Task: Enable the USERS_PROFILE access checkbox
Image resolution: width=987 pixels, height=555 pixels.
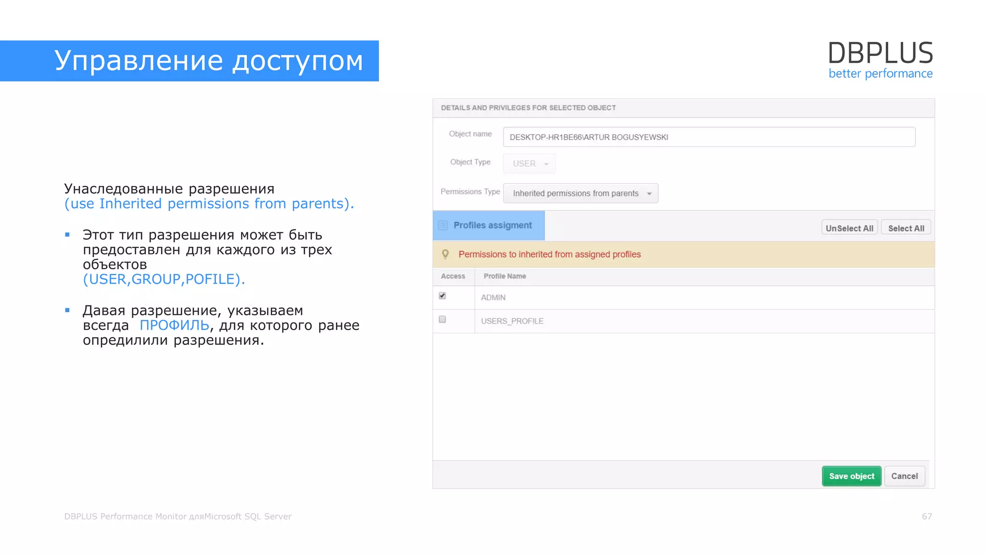Action: (x=442, y=319)
